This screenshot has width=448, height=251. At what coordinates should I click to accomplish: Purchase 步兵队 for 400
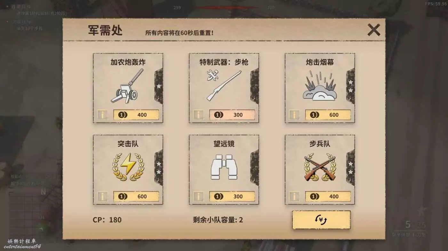pyautogui.click(x=328, y=196)
